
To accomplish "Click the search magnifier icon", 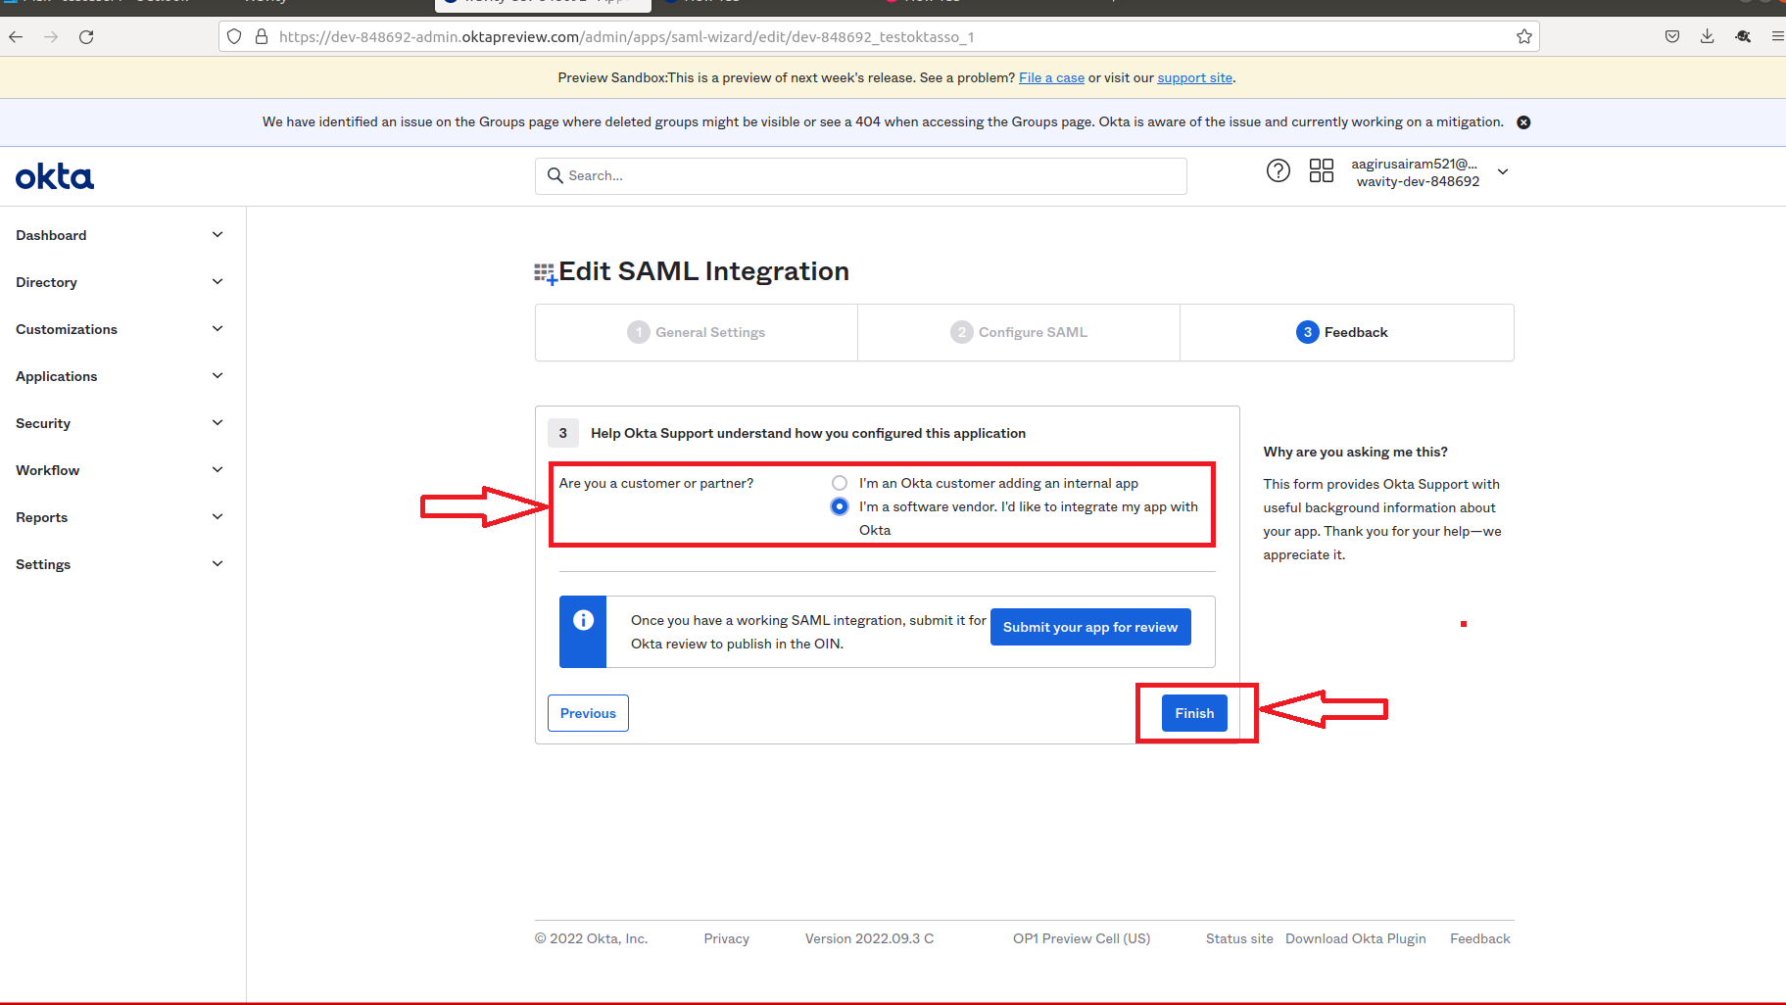I will coord(555,175).
